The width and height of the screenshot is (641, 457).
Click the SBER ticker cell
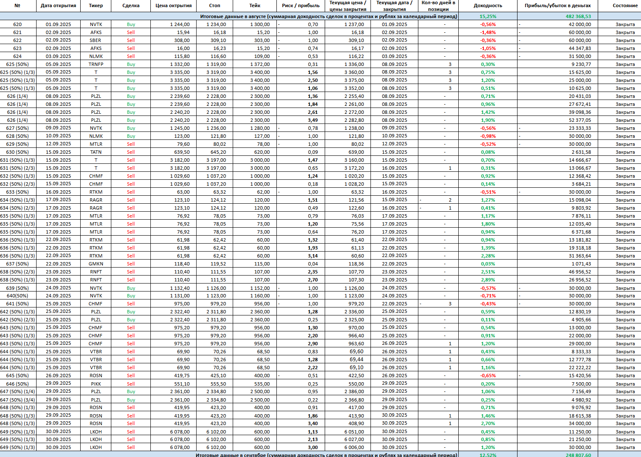[96, 40]
